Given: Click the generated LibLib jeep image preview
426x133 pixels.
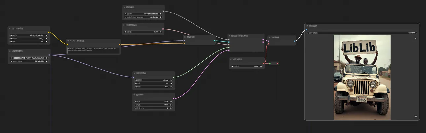Looking at the screenshot, I should (x=362, y=77).
